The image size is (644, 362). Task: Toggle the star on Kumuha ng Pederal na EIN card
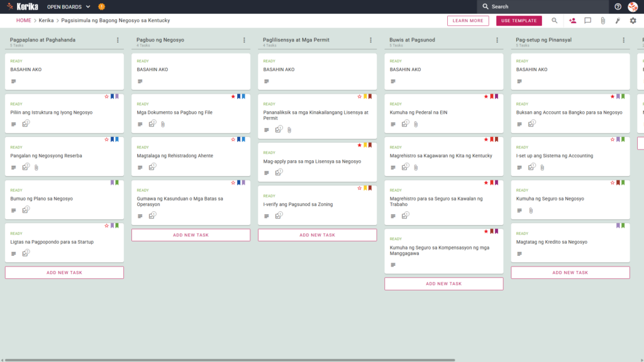point(486,96)
